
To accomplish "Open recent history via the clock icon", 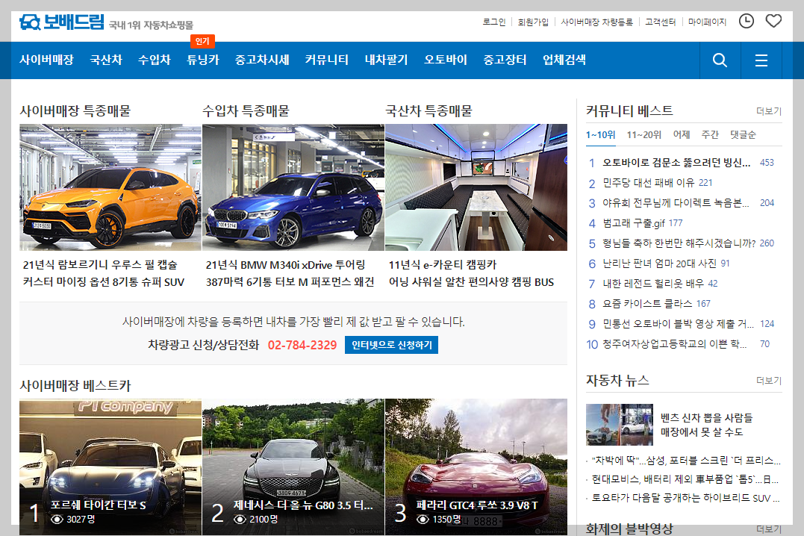I will (746, 22).
